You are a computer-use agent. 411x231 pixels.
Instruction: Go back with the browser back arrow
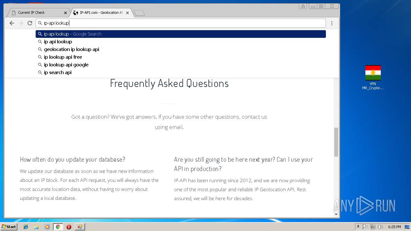[x=12, y=23]
